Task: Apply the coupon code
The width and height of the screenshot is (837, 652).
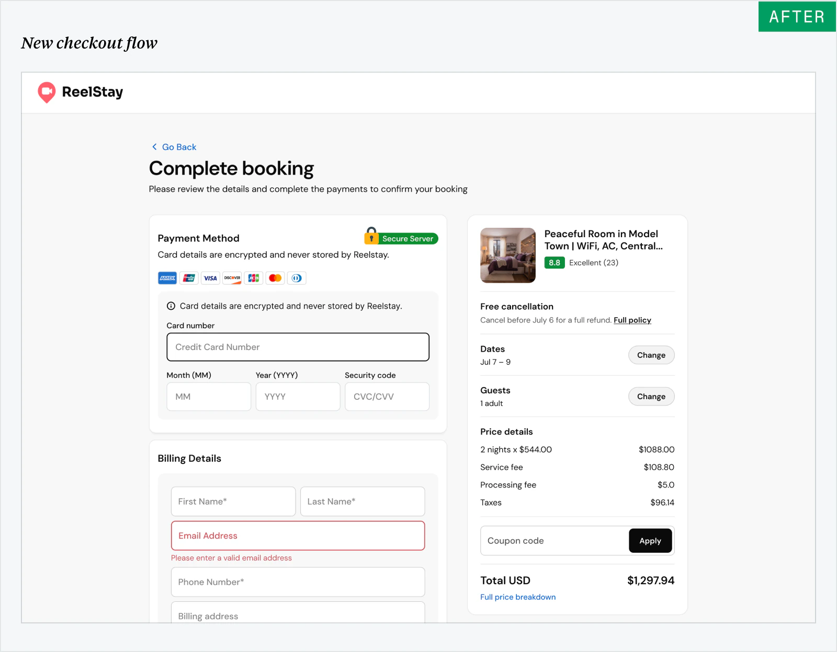Action: pos(650,541)
